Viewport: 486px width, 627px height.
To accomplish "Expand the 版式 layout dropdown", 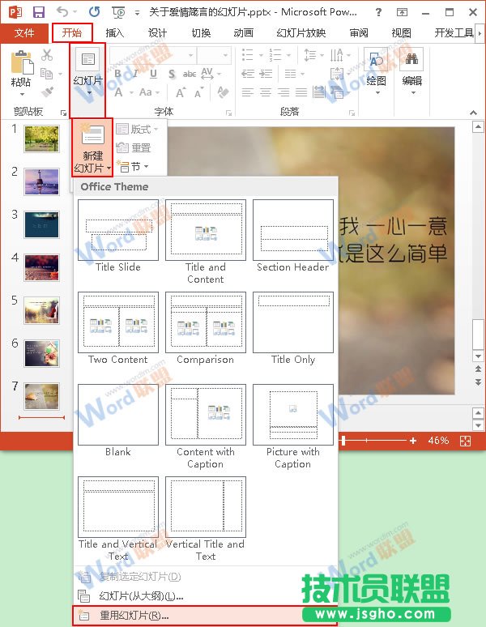I will (x=137, y=129).
